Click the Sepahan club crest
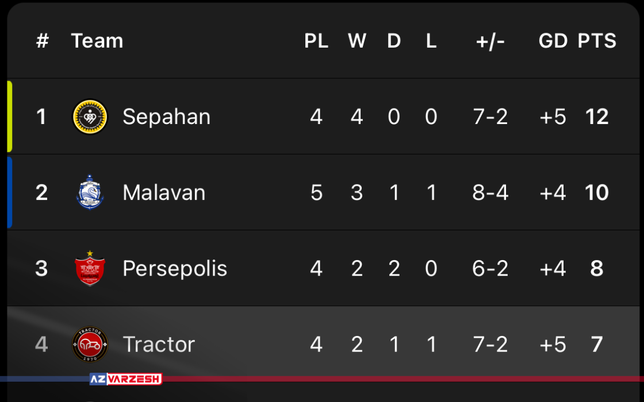Viewport: 644px width, 402px height. coord(90,117)
